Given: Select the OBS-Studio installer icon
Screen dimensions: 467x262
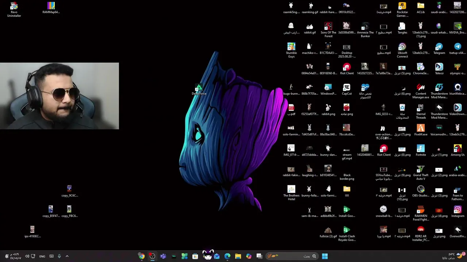Looking at the screenshot, I should point(421,191).
